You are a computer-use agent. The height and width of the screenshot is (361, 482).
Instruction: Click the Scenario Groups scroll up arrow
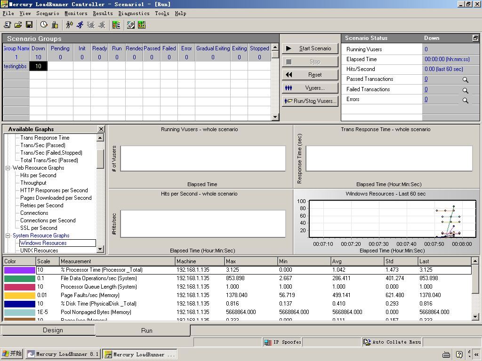tap(275, 47)
